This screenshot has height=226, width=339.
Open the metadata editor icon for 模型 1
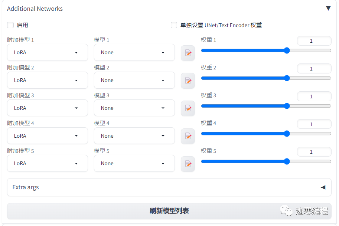188,52
